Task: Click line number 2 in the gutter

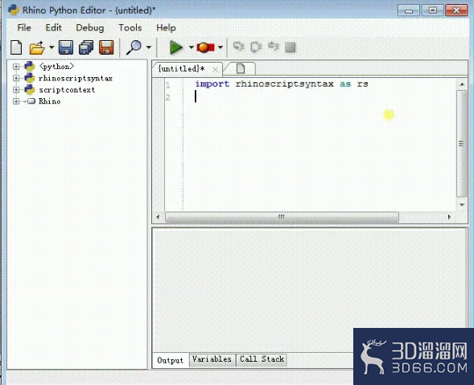Action: (x=168, y=97)
